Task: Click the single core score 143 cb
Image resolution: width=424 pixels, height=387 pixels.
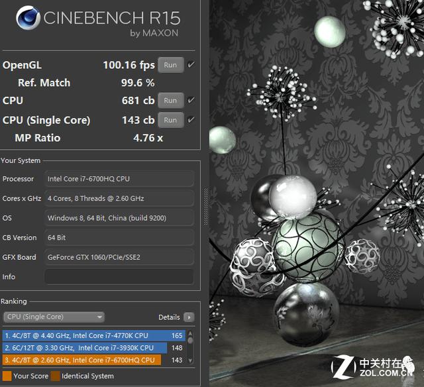Action: coord(138,120)
